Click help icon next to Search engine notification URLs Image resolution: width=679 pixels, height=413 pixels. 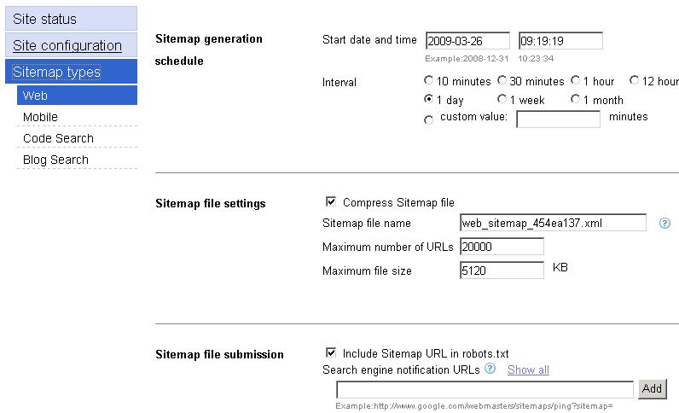click(490, 369)
